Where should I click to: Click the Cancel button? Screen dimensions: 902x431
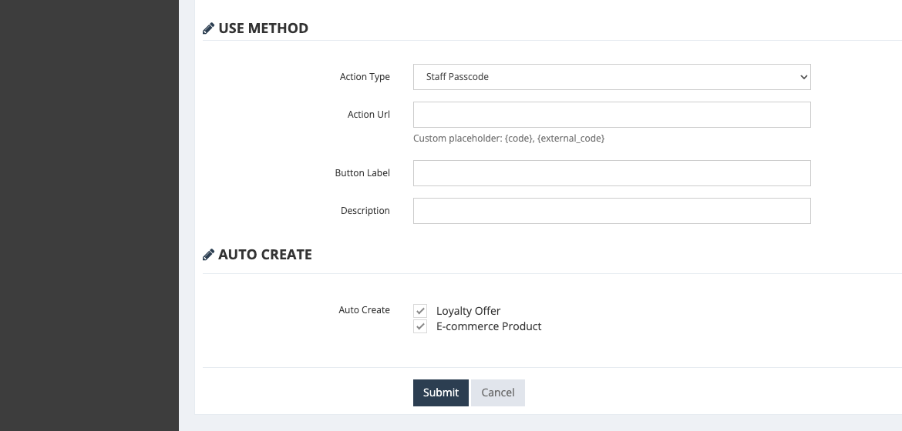click(x=497, y=393)
